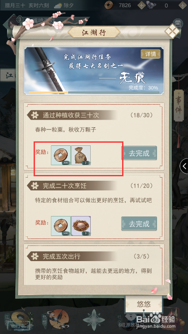Tap the copper coin reward for the planting quest

tap(61, 155)
